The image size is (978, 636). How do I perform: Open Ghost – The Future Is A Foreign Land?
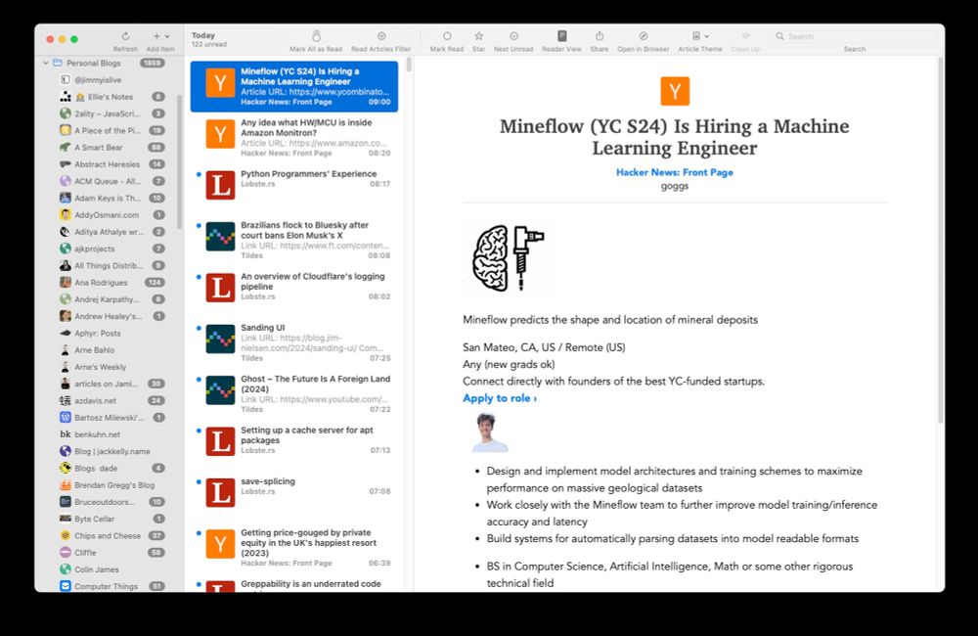294,393
